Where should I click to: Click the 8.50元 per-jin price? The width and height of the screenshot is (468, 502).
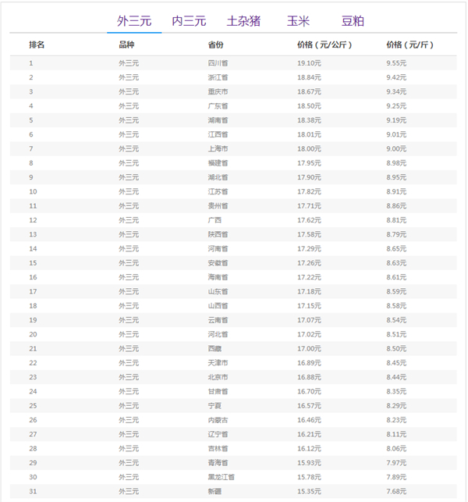tap(396, 349)
